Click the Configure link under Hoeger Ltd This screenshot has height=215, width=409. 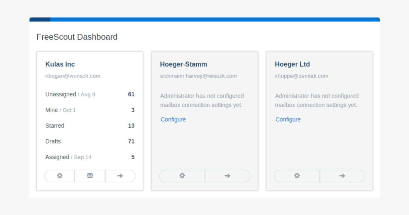(288, 119)
